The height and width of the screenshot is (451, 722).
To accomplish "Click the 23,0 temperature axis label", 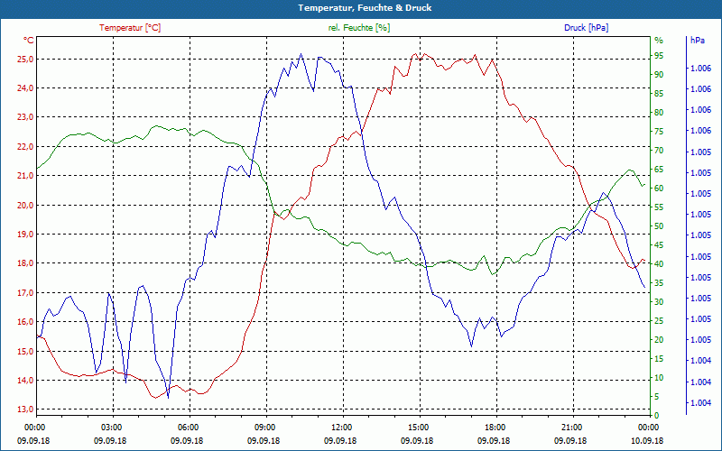I will pyautogui.click(x=25, y=117).
